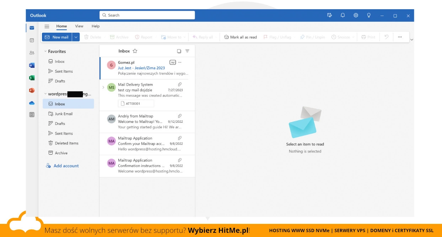Open the Archive folder in folder list
The height and width of the screenshot is (237, 442).
pos(68,153)
